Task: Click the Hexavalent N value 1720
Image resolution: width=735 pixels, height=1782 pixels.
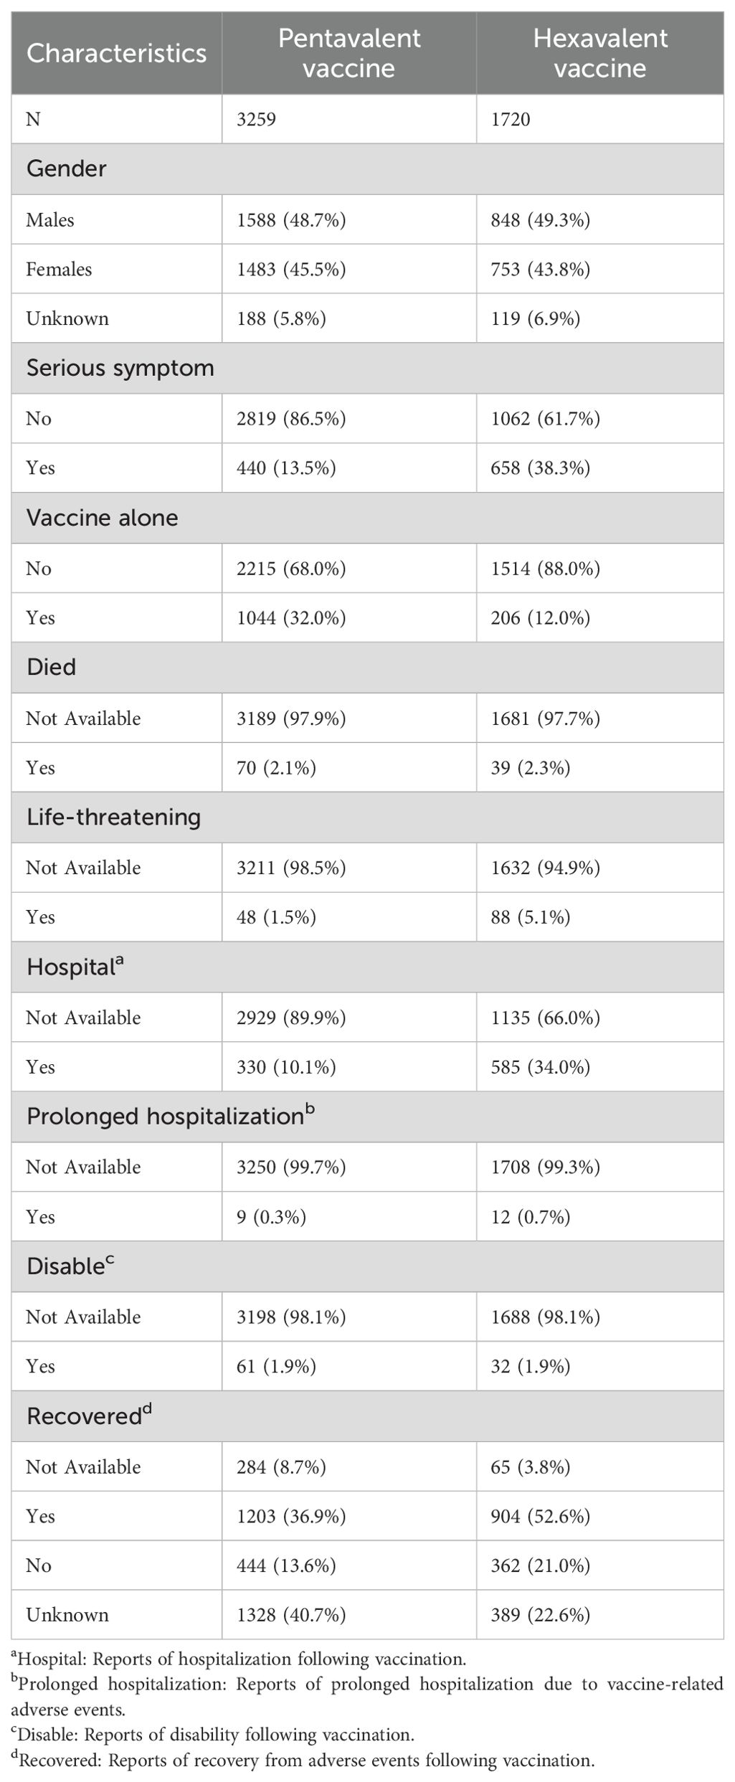Action: click(511, 119)
